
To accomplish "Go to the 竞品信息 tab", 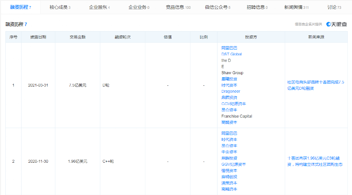I will [x=178, y=7].
